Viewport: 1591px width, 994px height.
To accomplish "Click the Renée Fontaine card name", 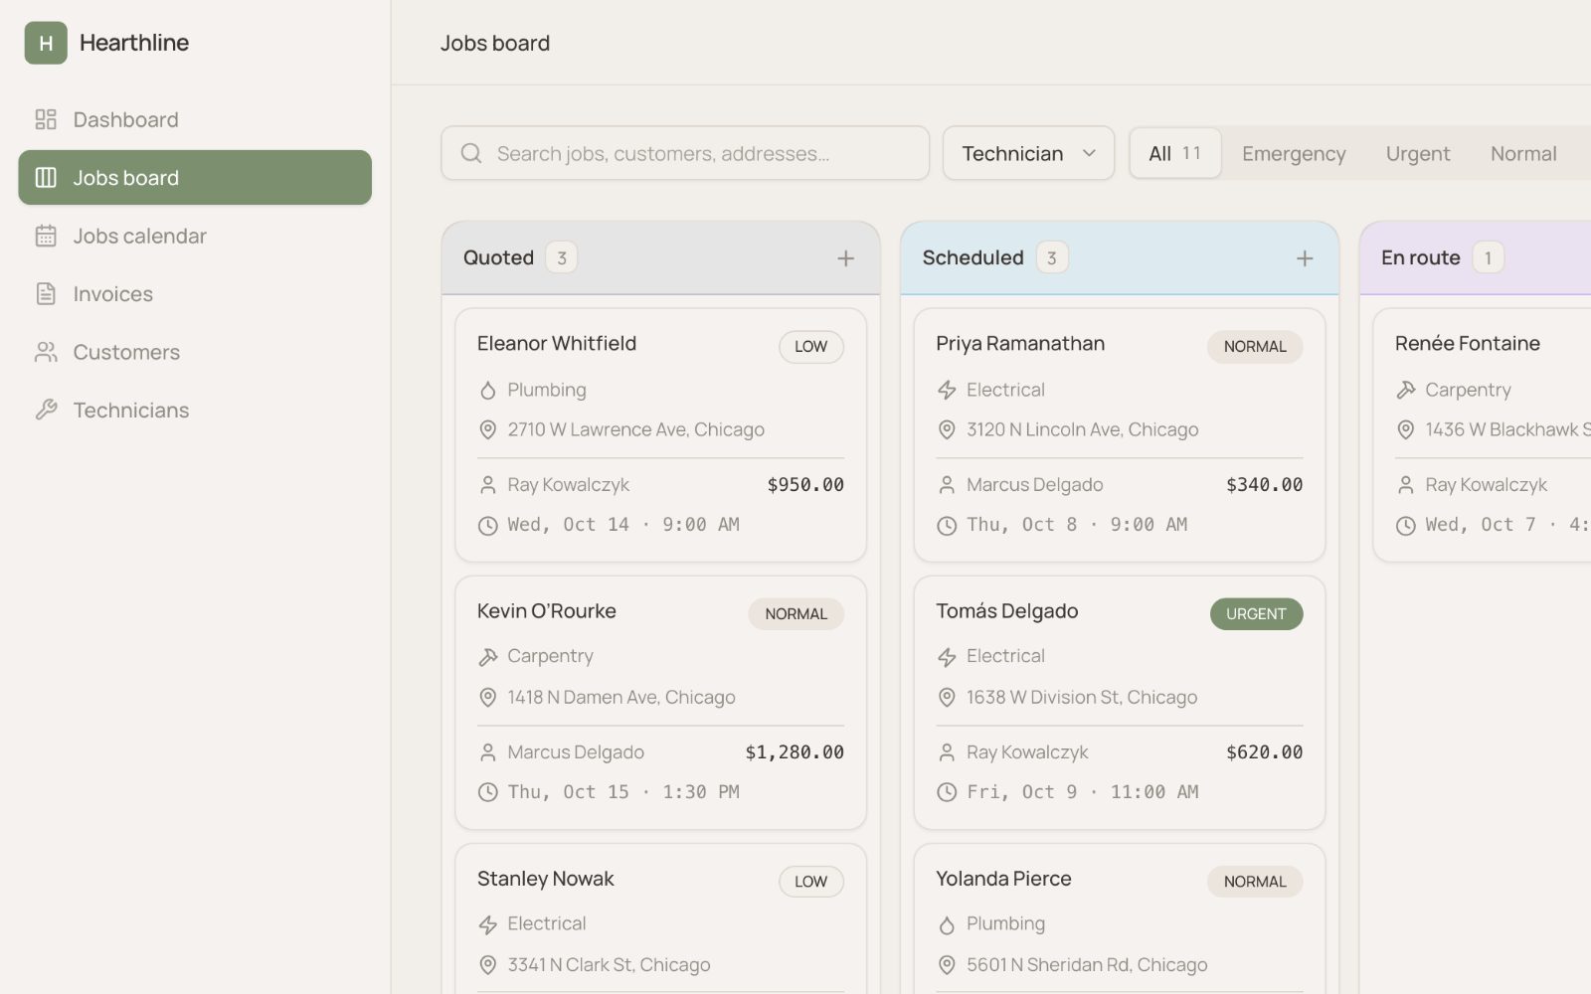I will 1468,344.
